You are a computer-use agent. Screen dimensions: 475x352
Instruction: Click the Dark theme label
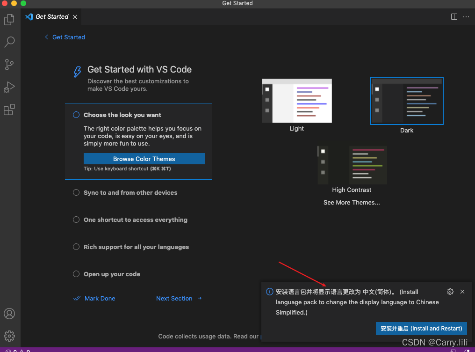[407, 131]
